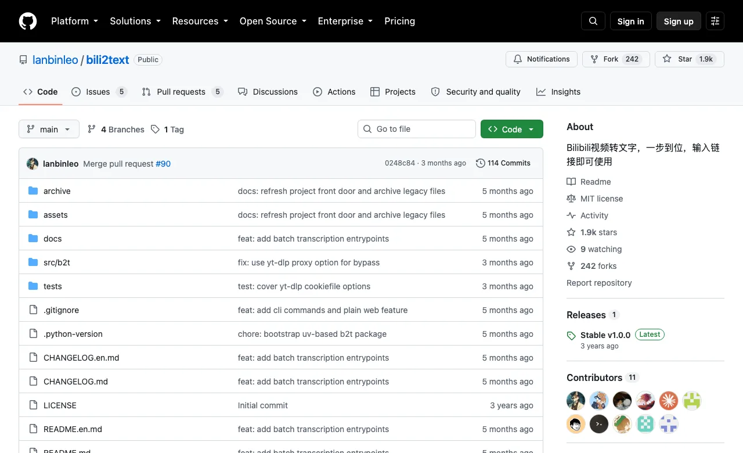The height and width of the screenshot is (453, 743).
Task: Open the 114 Commits history
Action: pos(503,163)
